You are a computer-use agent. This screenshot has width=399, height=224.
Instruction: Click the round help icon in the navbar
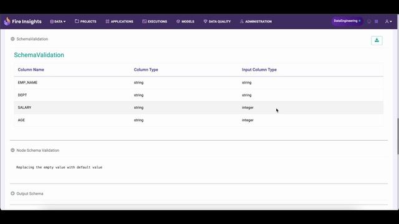coord(369,22)
